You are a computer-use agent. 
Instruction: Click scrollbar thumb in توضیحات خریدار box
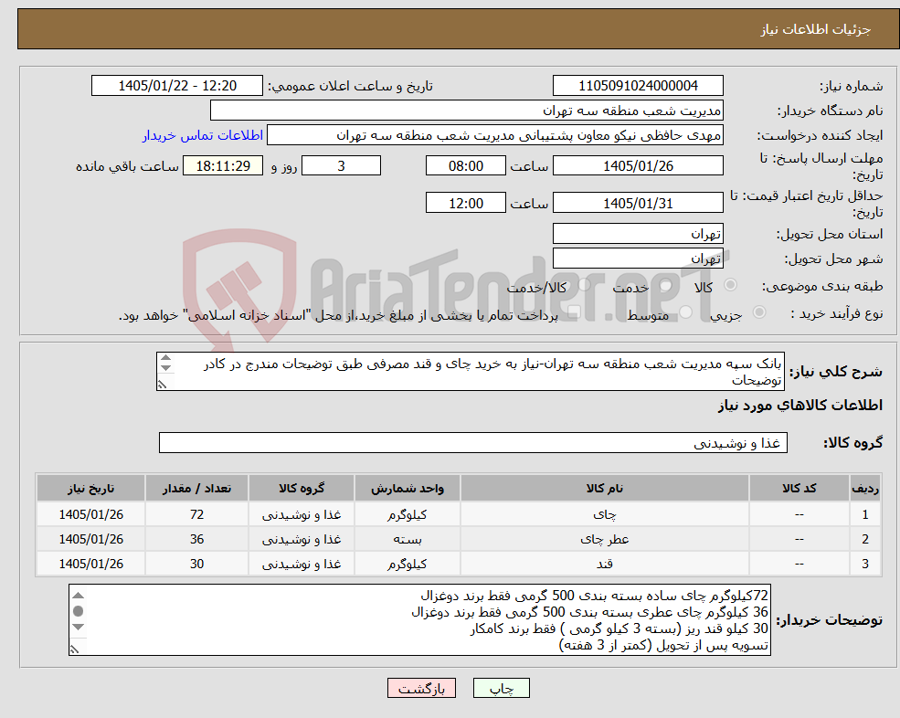[x=79, y=611]
